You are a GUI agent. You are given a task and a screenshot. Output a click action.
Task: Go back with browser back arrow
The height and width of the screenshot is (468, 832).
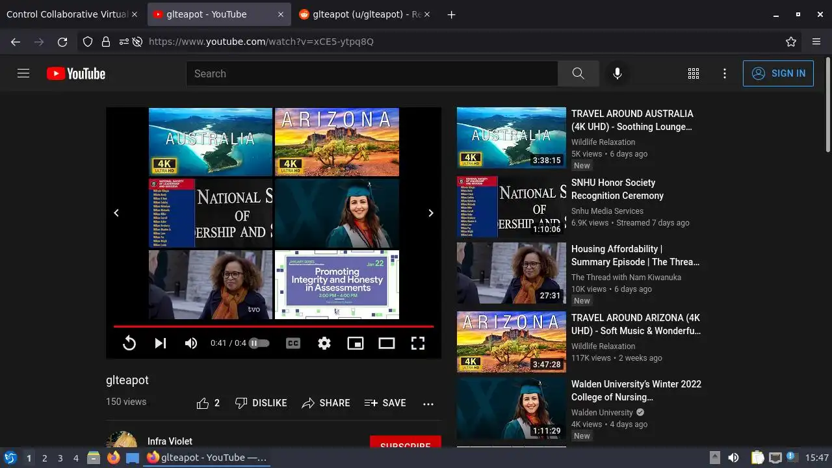point(16,42)
